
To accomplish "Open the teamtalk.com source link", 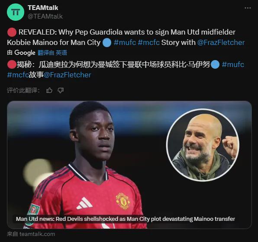I will (31, 234).
